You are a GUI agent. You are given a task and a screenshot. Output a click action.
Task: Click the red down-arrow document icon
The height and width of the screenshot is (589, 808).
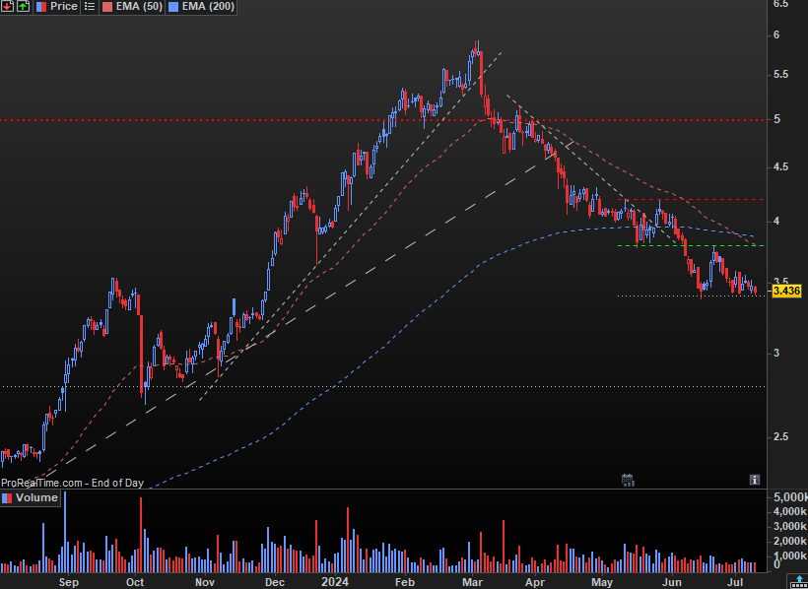pos(7,6)
